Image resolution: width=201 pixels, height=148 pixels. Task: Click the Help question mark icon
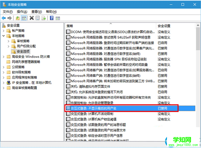point(52,18)
